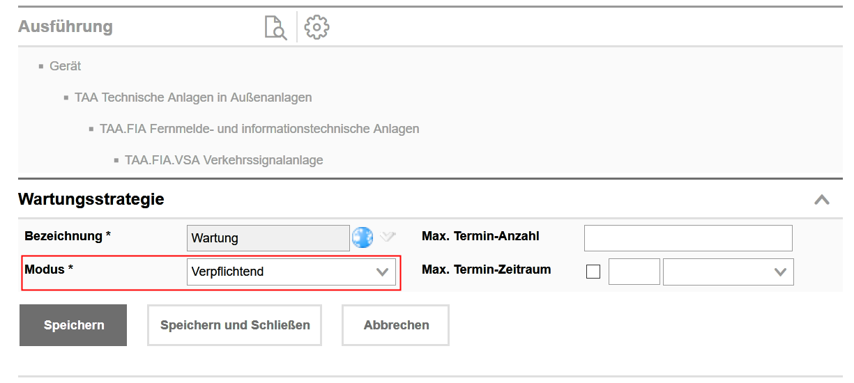The height and width of the screenshot is (383, 854).
Task: Open the Max. Termin-Zeitraum unit dropdown
Action: click(x=728, y=272)
